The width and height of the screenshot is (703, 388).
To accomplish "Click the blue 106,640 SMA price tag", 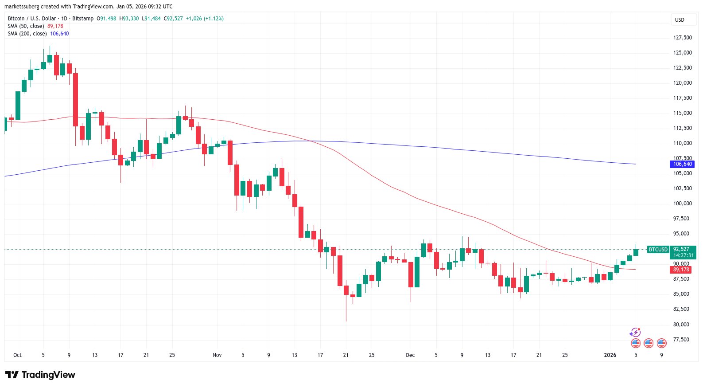I will tap(682, 164).
